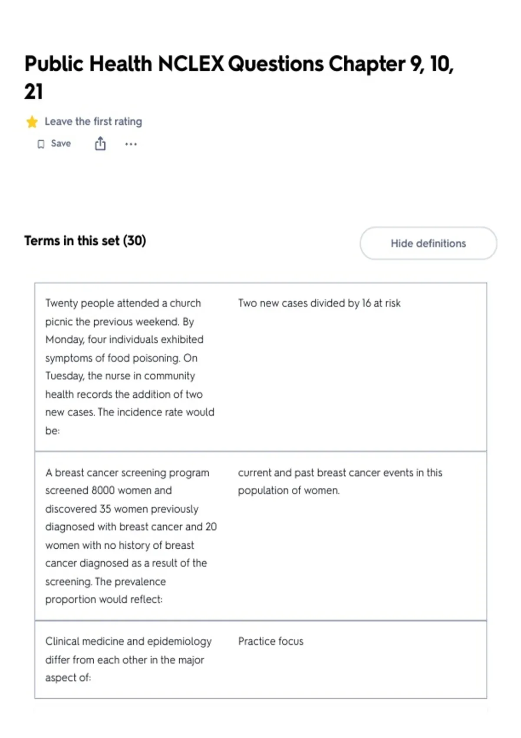Open the three-dot more options menu
This screenshot has height=738, width=521.
coord(131,144)
